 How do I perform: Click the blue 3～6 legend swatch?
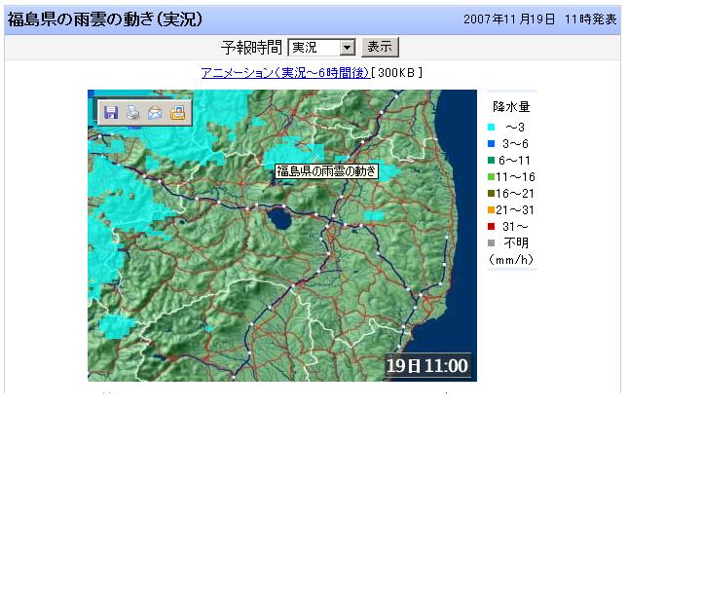coord(492,144)
